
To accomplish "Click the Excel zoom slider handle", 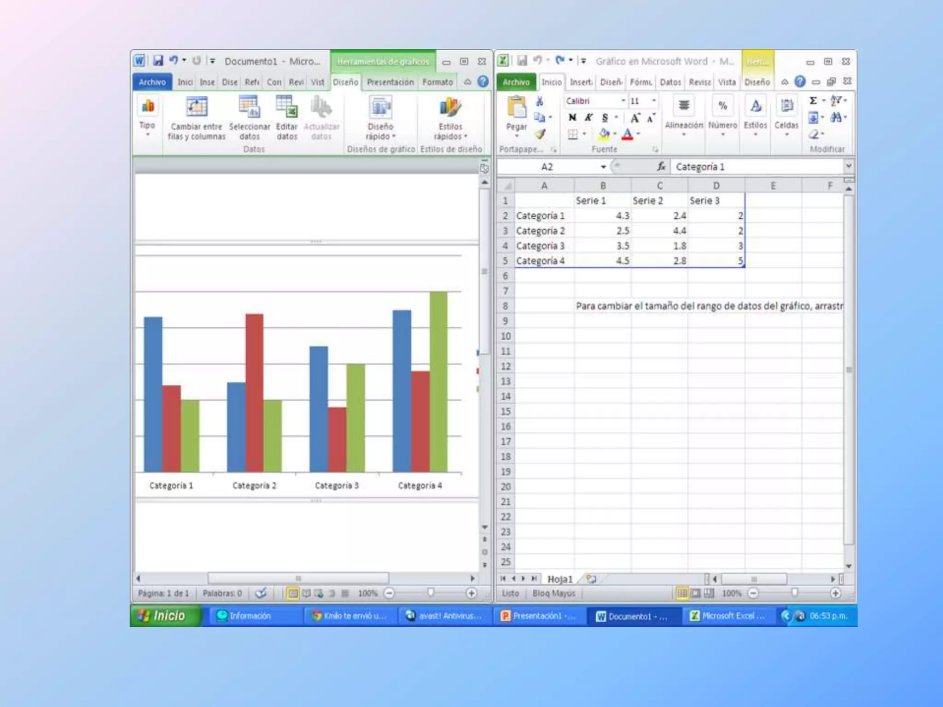I will [794, 593].
